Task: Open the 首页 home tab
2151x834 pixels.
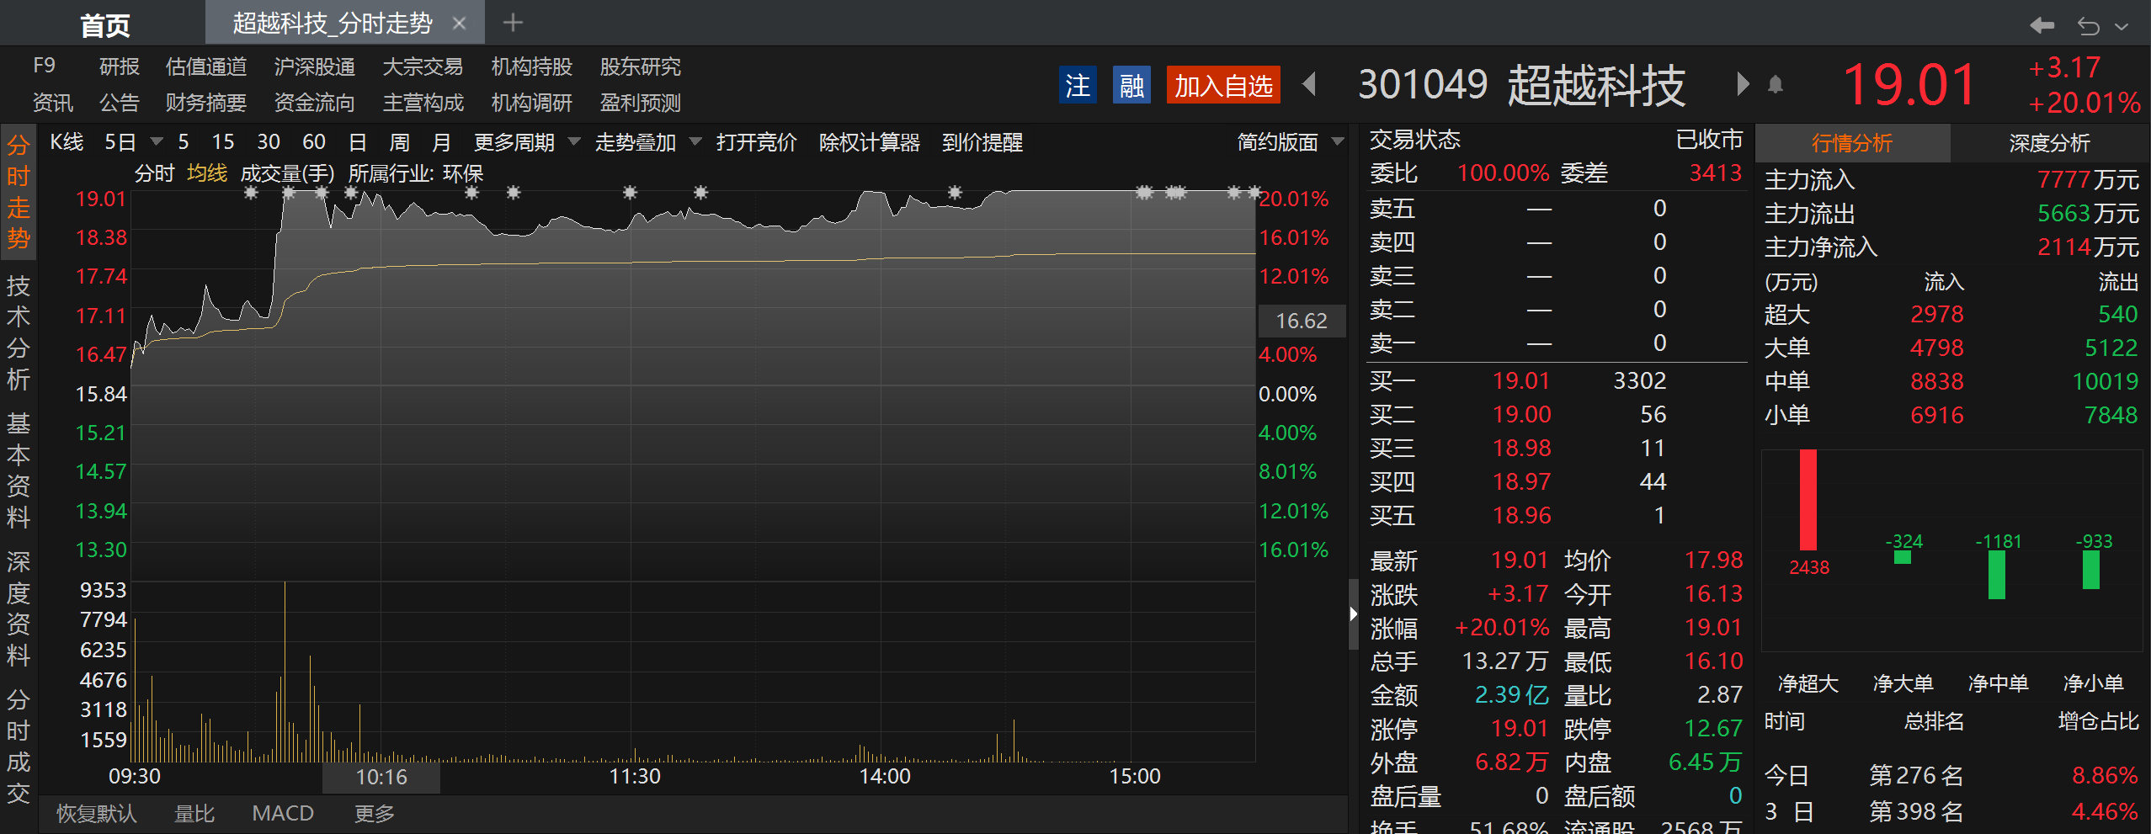Action: (x=104, y=25)
